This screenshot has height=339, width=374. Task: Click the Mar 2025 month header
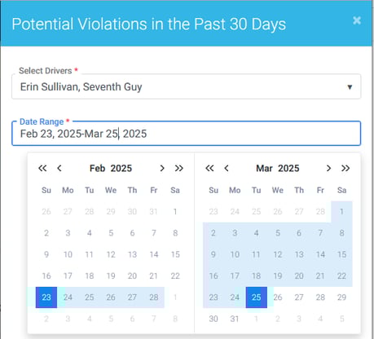pos(278,168)
